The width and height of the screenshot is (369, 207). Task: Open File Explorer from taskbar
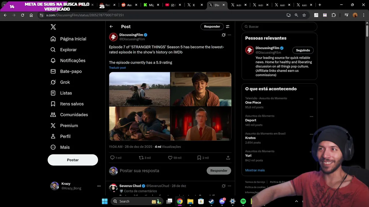point(190,201)
